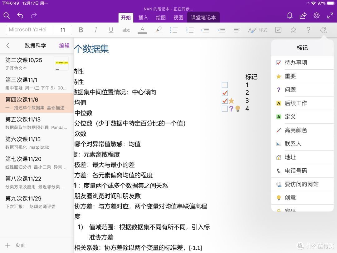The height and width of the screenshot is (253, 337).
Task: Apply the 电话号码 tag
Action: tap(302, 171)
